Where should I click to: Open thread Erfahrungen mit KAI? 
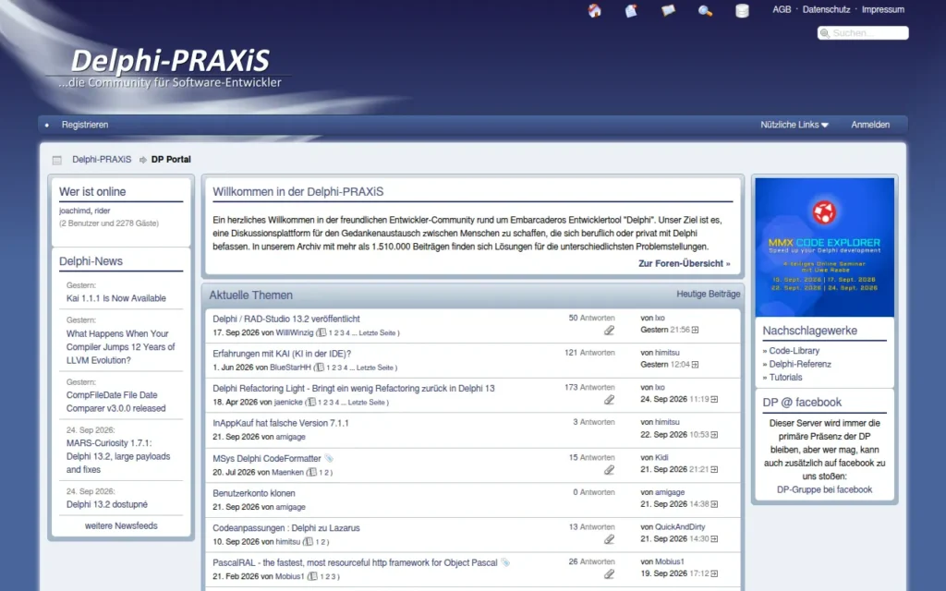tap(282, 354)
